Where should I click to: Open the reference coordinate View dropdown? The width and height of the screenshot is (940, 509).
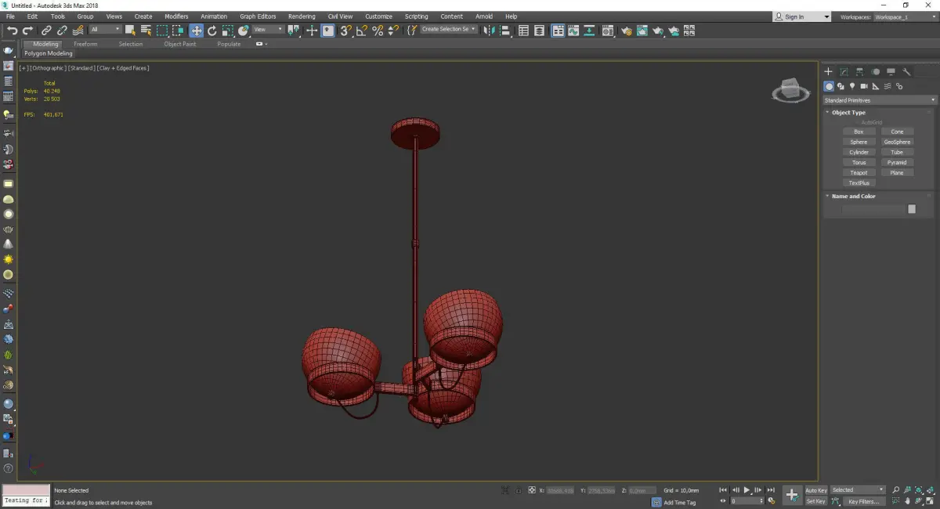click(x=267, y=30)
